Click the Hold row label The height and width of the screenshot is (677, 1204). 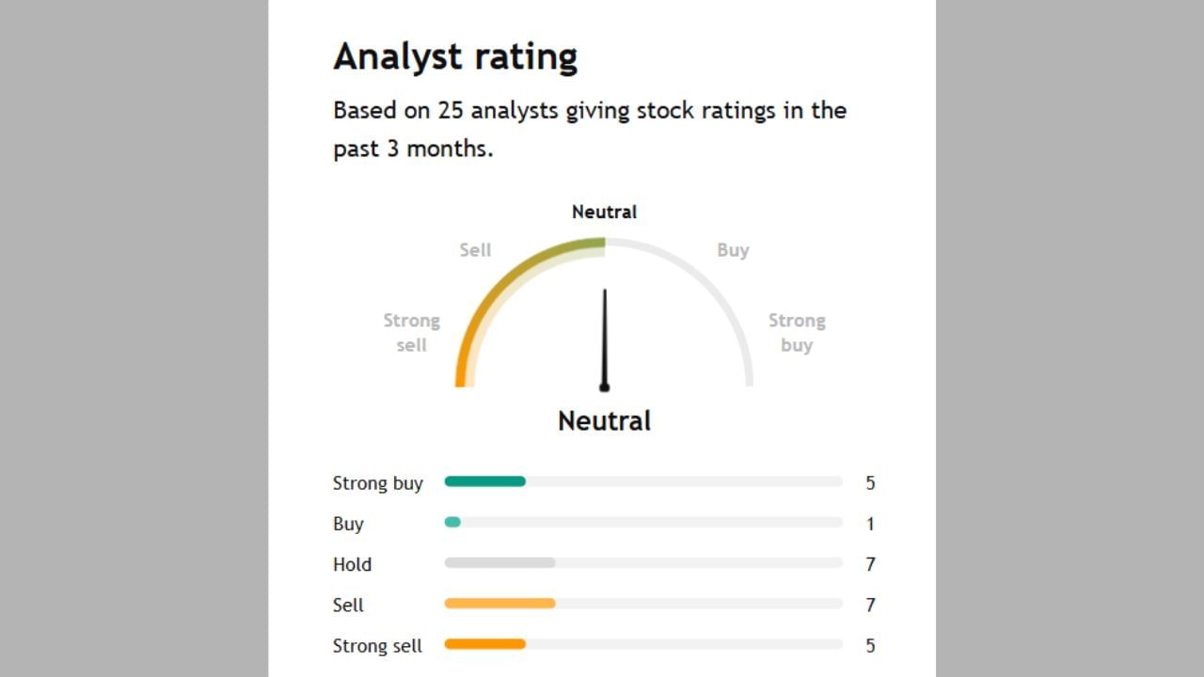pos(352,564)
